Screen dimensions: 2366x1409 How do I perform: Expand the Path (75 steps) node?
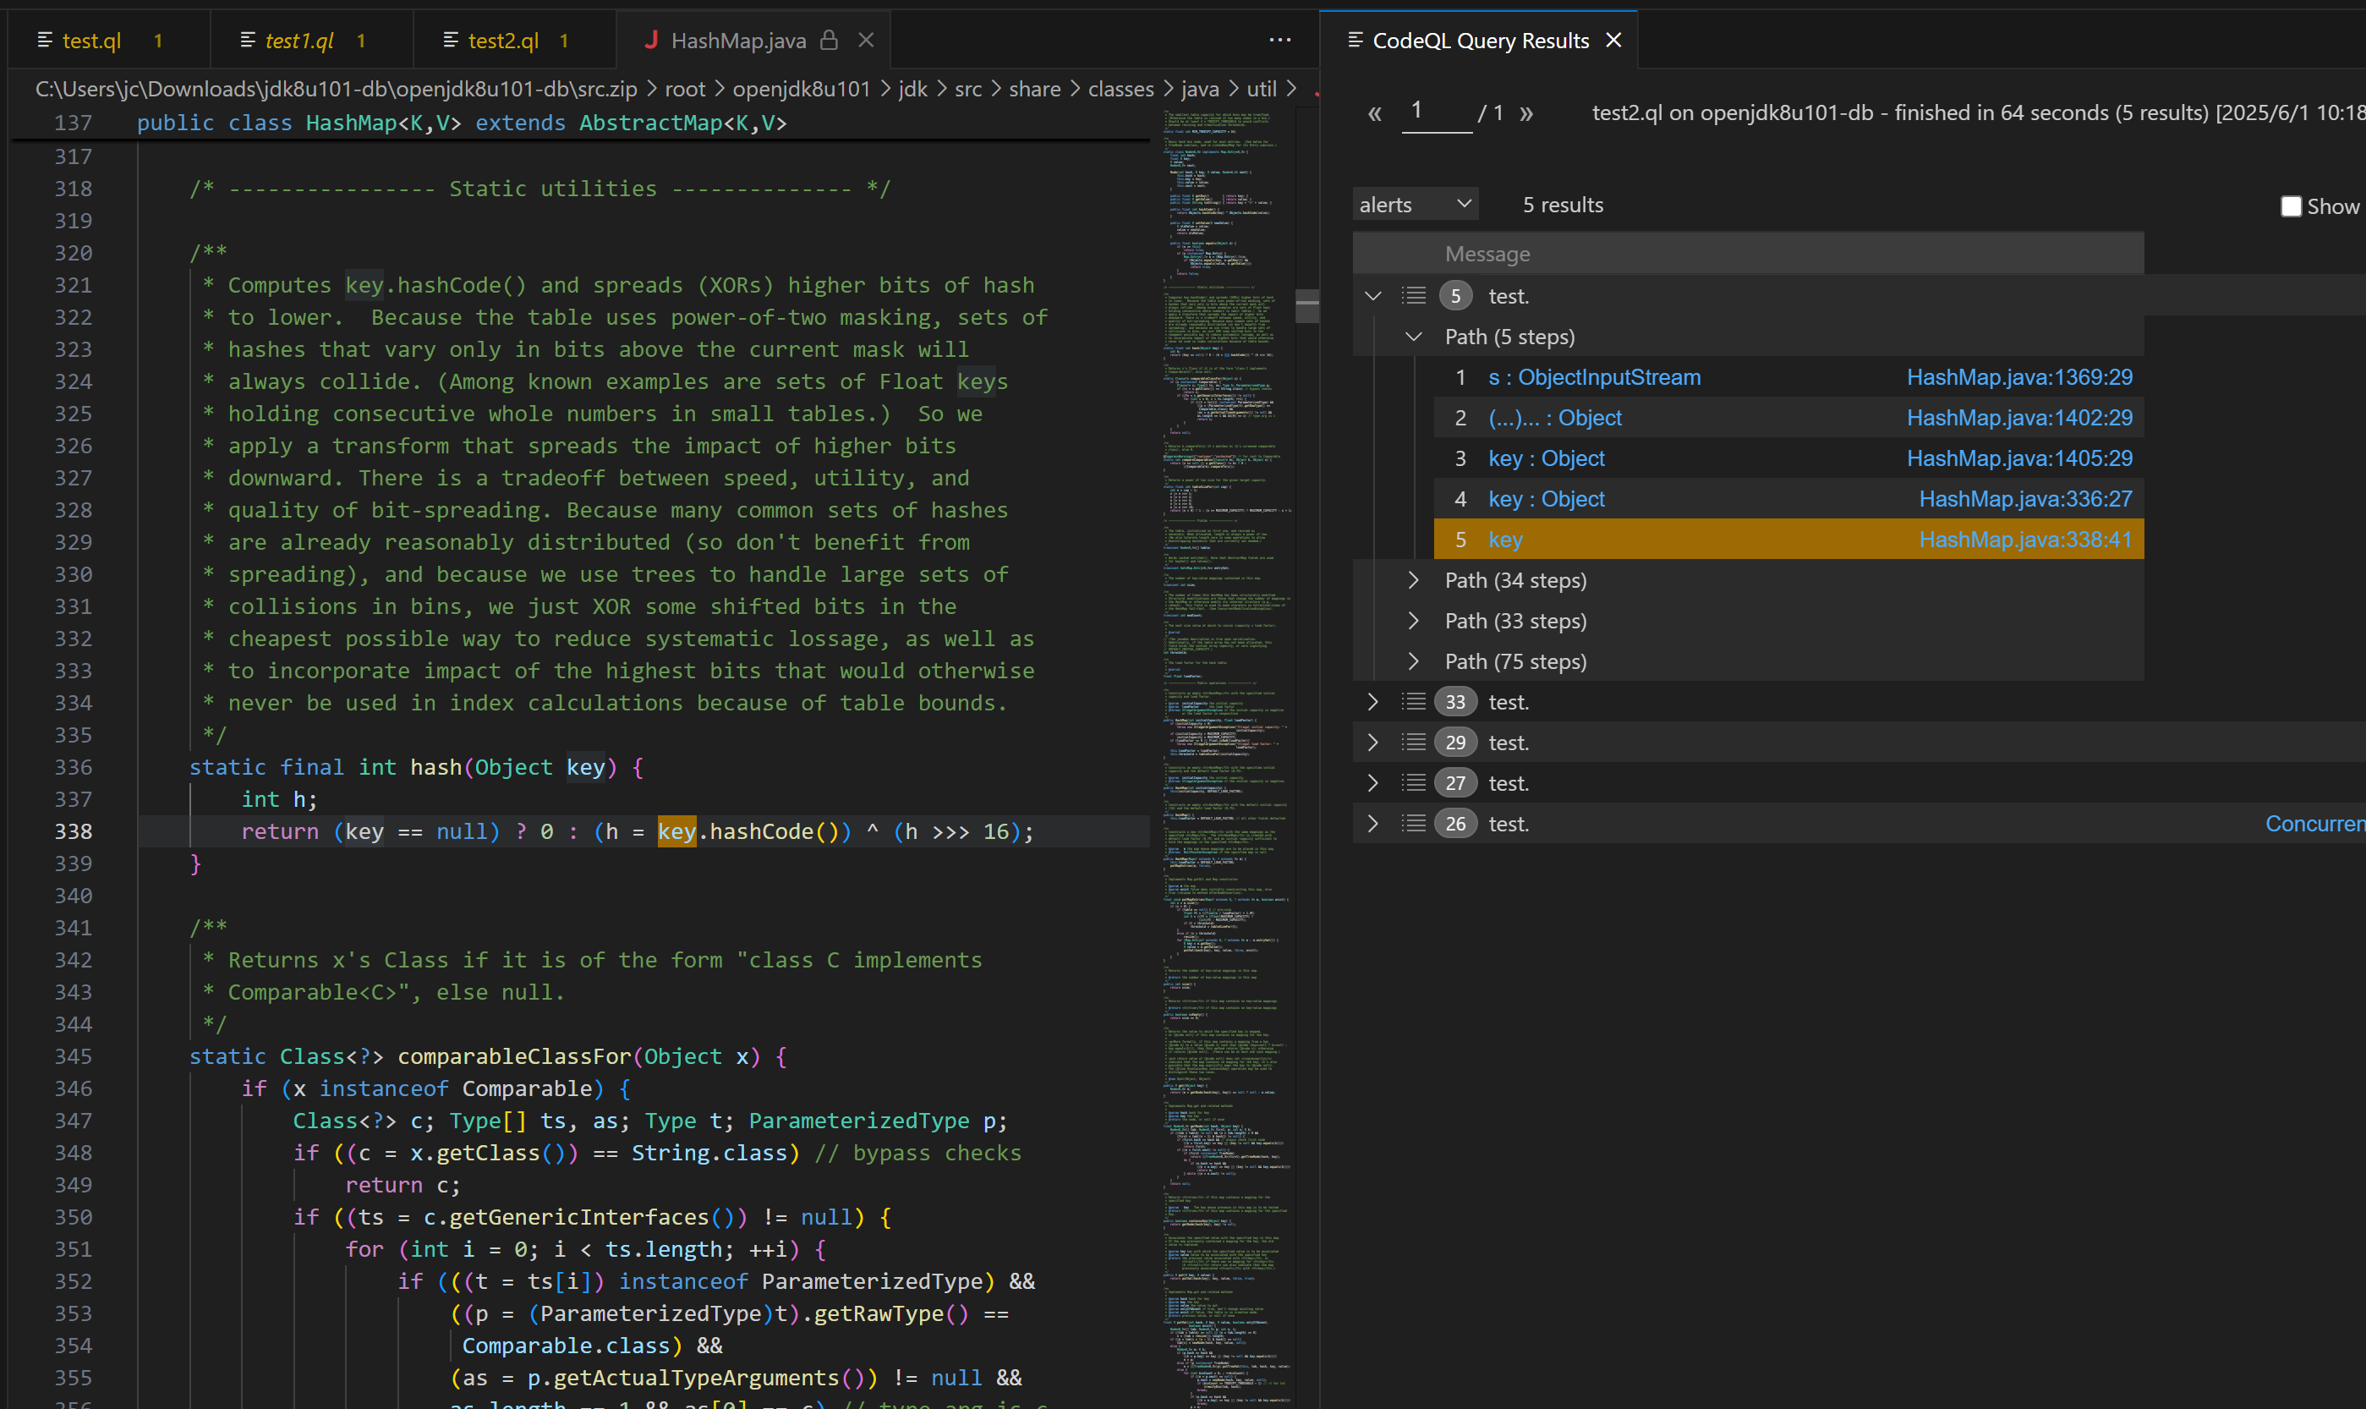tap(1413, 661)
